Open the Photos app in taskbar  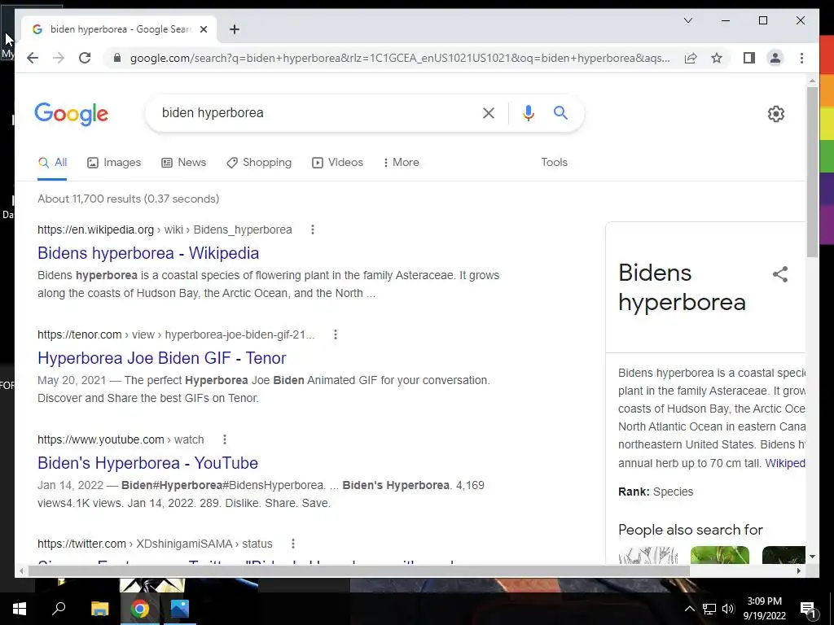coord(180,609)
